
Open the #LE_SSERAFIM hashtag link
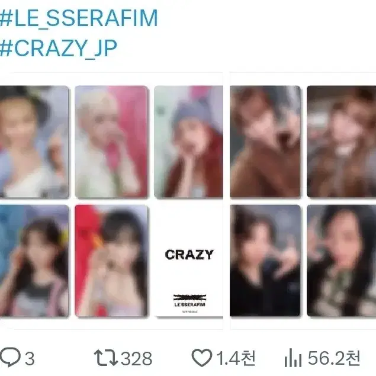tap(79, 18)
